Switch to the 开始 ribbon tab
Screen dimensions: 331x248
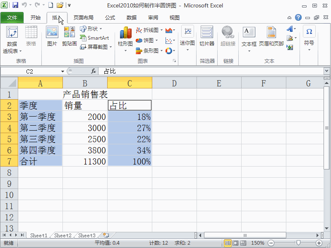(35, 17)
